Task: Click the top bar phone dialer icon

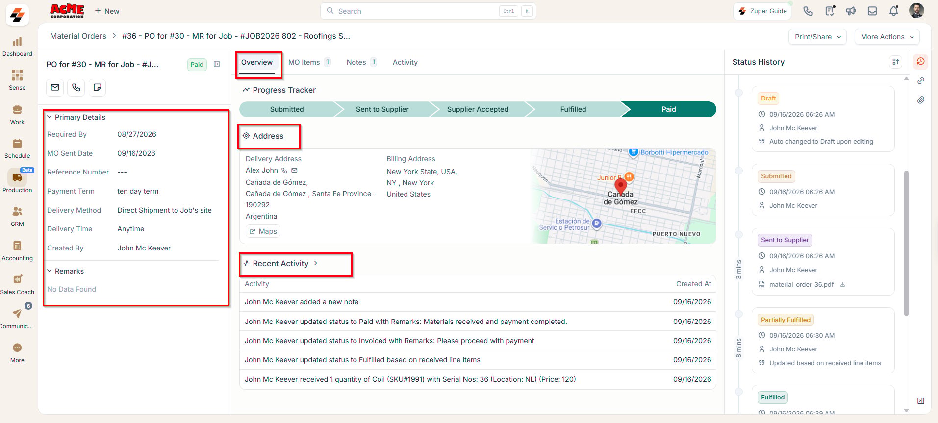Action: 808,11
